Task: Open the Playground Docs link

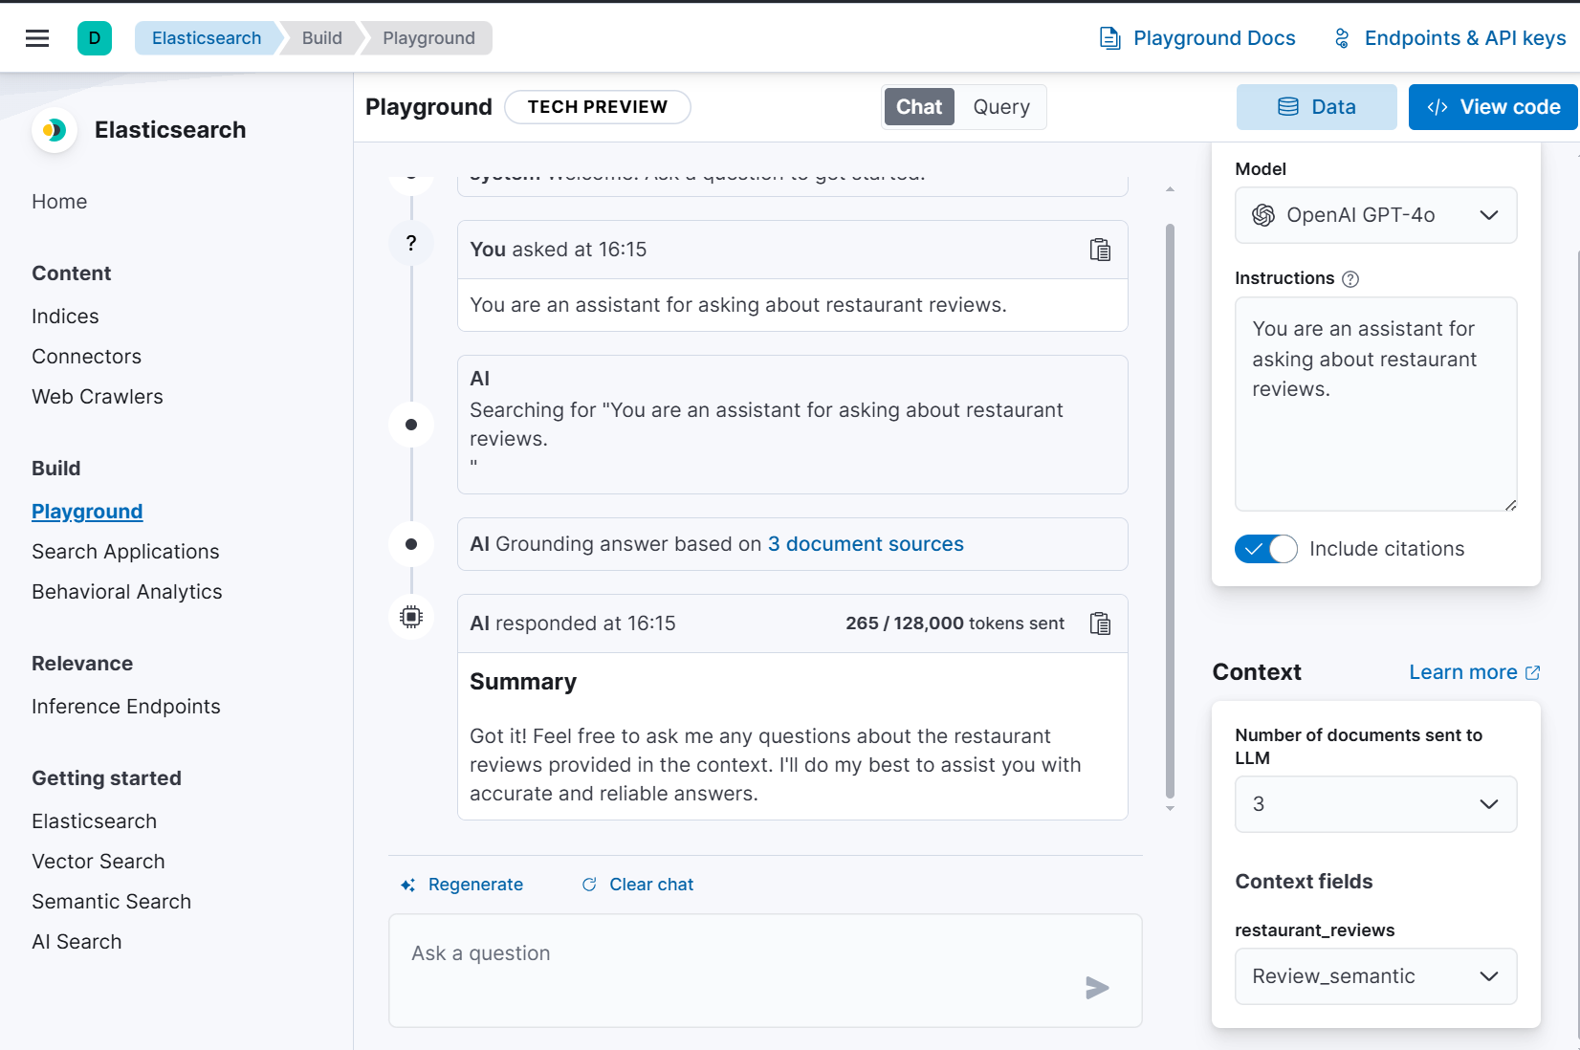Action: [1197, 38]
